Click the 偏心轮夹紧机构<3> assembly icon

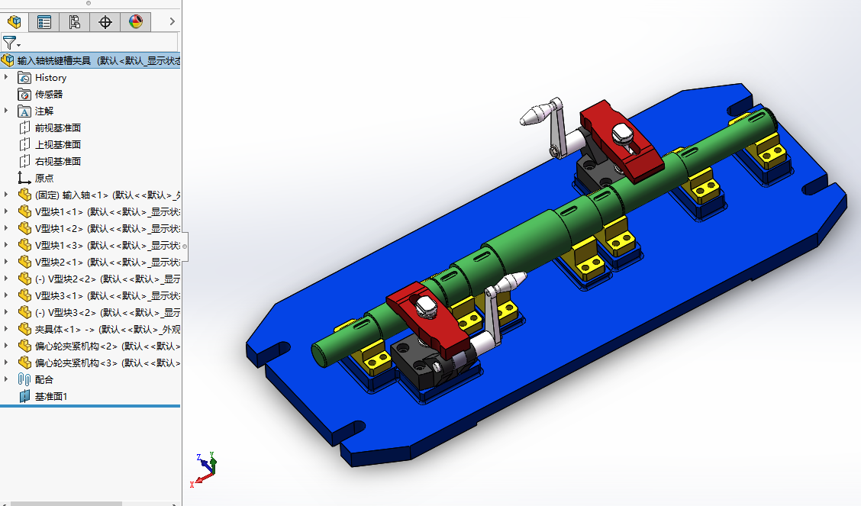pyautogui.click(x=24, y=363)
